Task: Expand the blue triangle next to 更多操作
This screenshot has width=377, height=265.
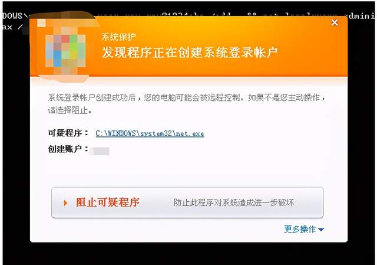Action: 320,230
